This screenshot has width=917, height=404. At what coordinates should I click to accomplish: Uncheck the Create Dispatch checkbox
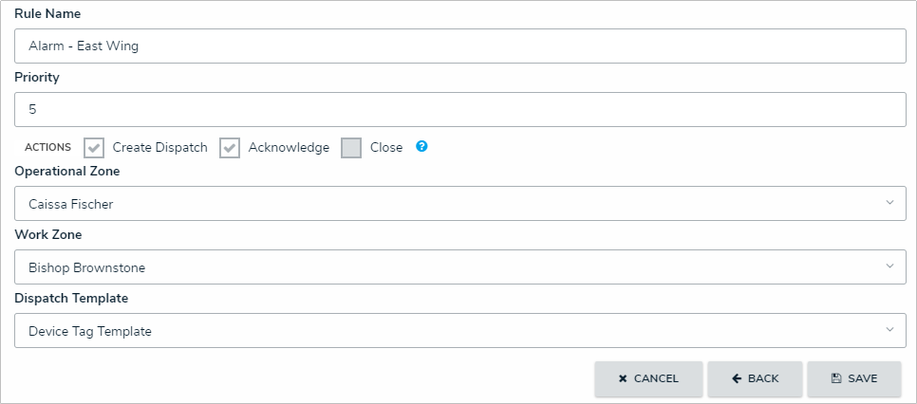coord(94,148)
